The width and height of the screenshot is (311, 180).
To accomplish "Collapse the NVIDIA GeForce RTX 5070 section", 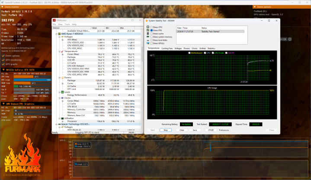I will [x=3, y=70].
